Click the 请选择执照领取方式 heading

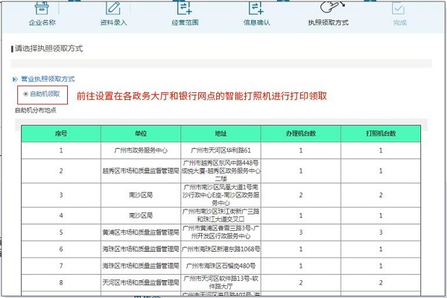point(48,48)
